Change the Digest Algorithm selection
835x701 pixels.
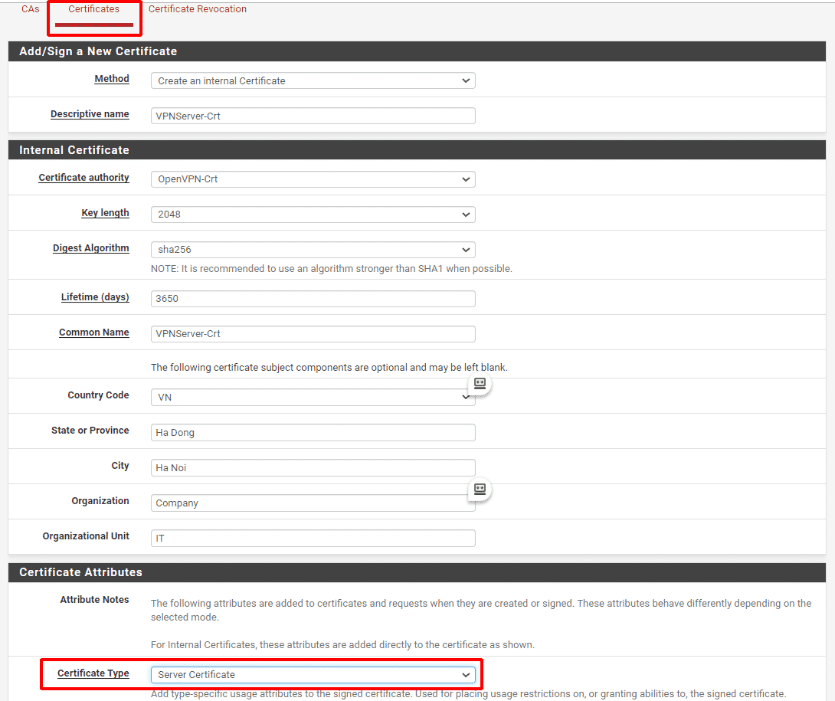click(313, 250)
